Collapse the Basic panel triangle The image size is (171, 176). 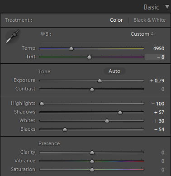pyautogui.click(x=167, y=7)
